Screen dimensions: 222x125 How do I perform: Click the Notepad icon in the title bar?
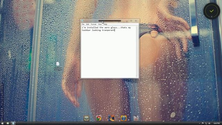click(x=83, y=21)
